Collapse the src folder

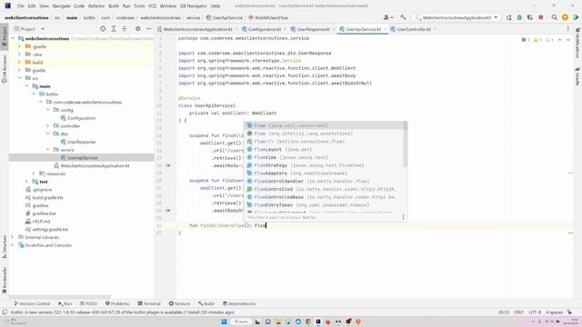(19, 78)
